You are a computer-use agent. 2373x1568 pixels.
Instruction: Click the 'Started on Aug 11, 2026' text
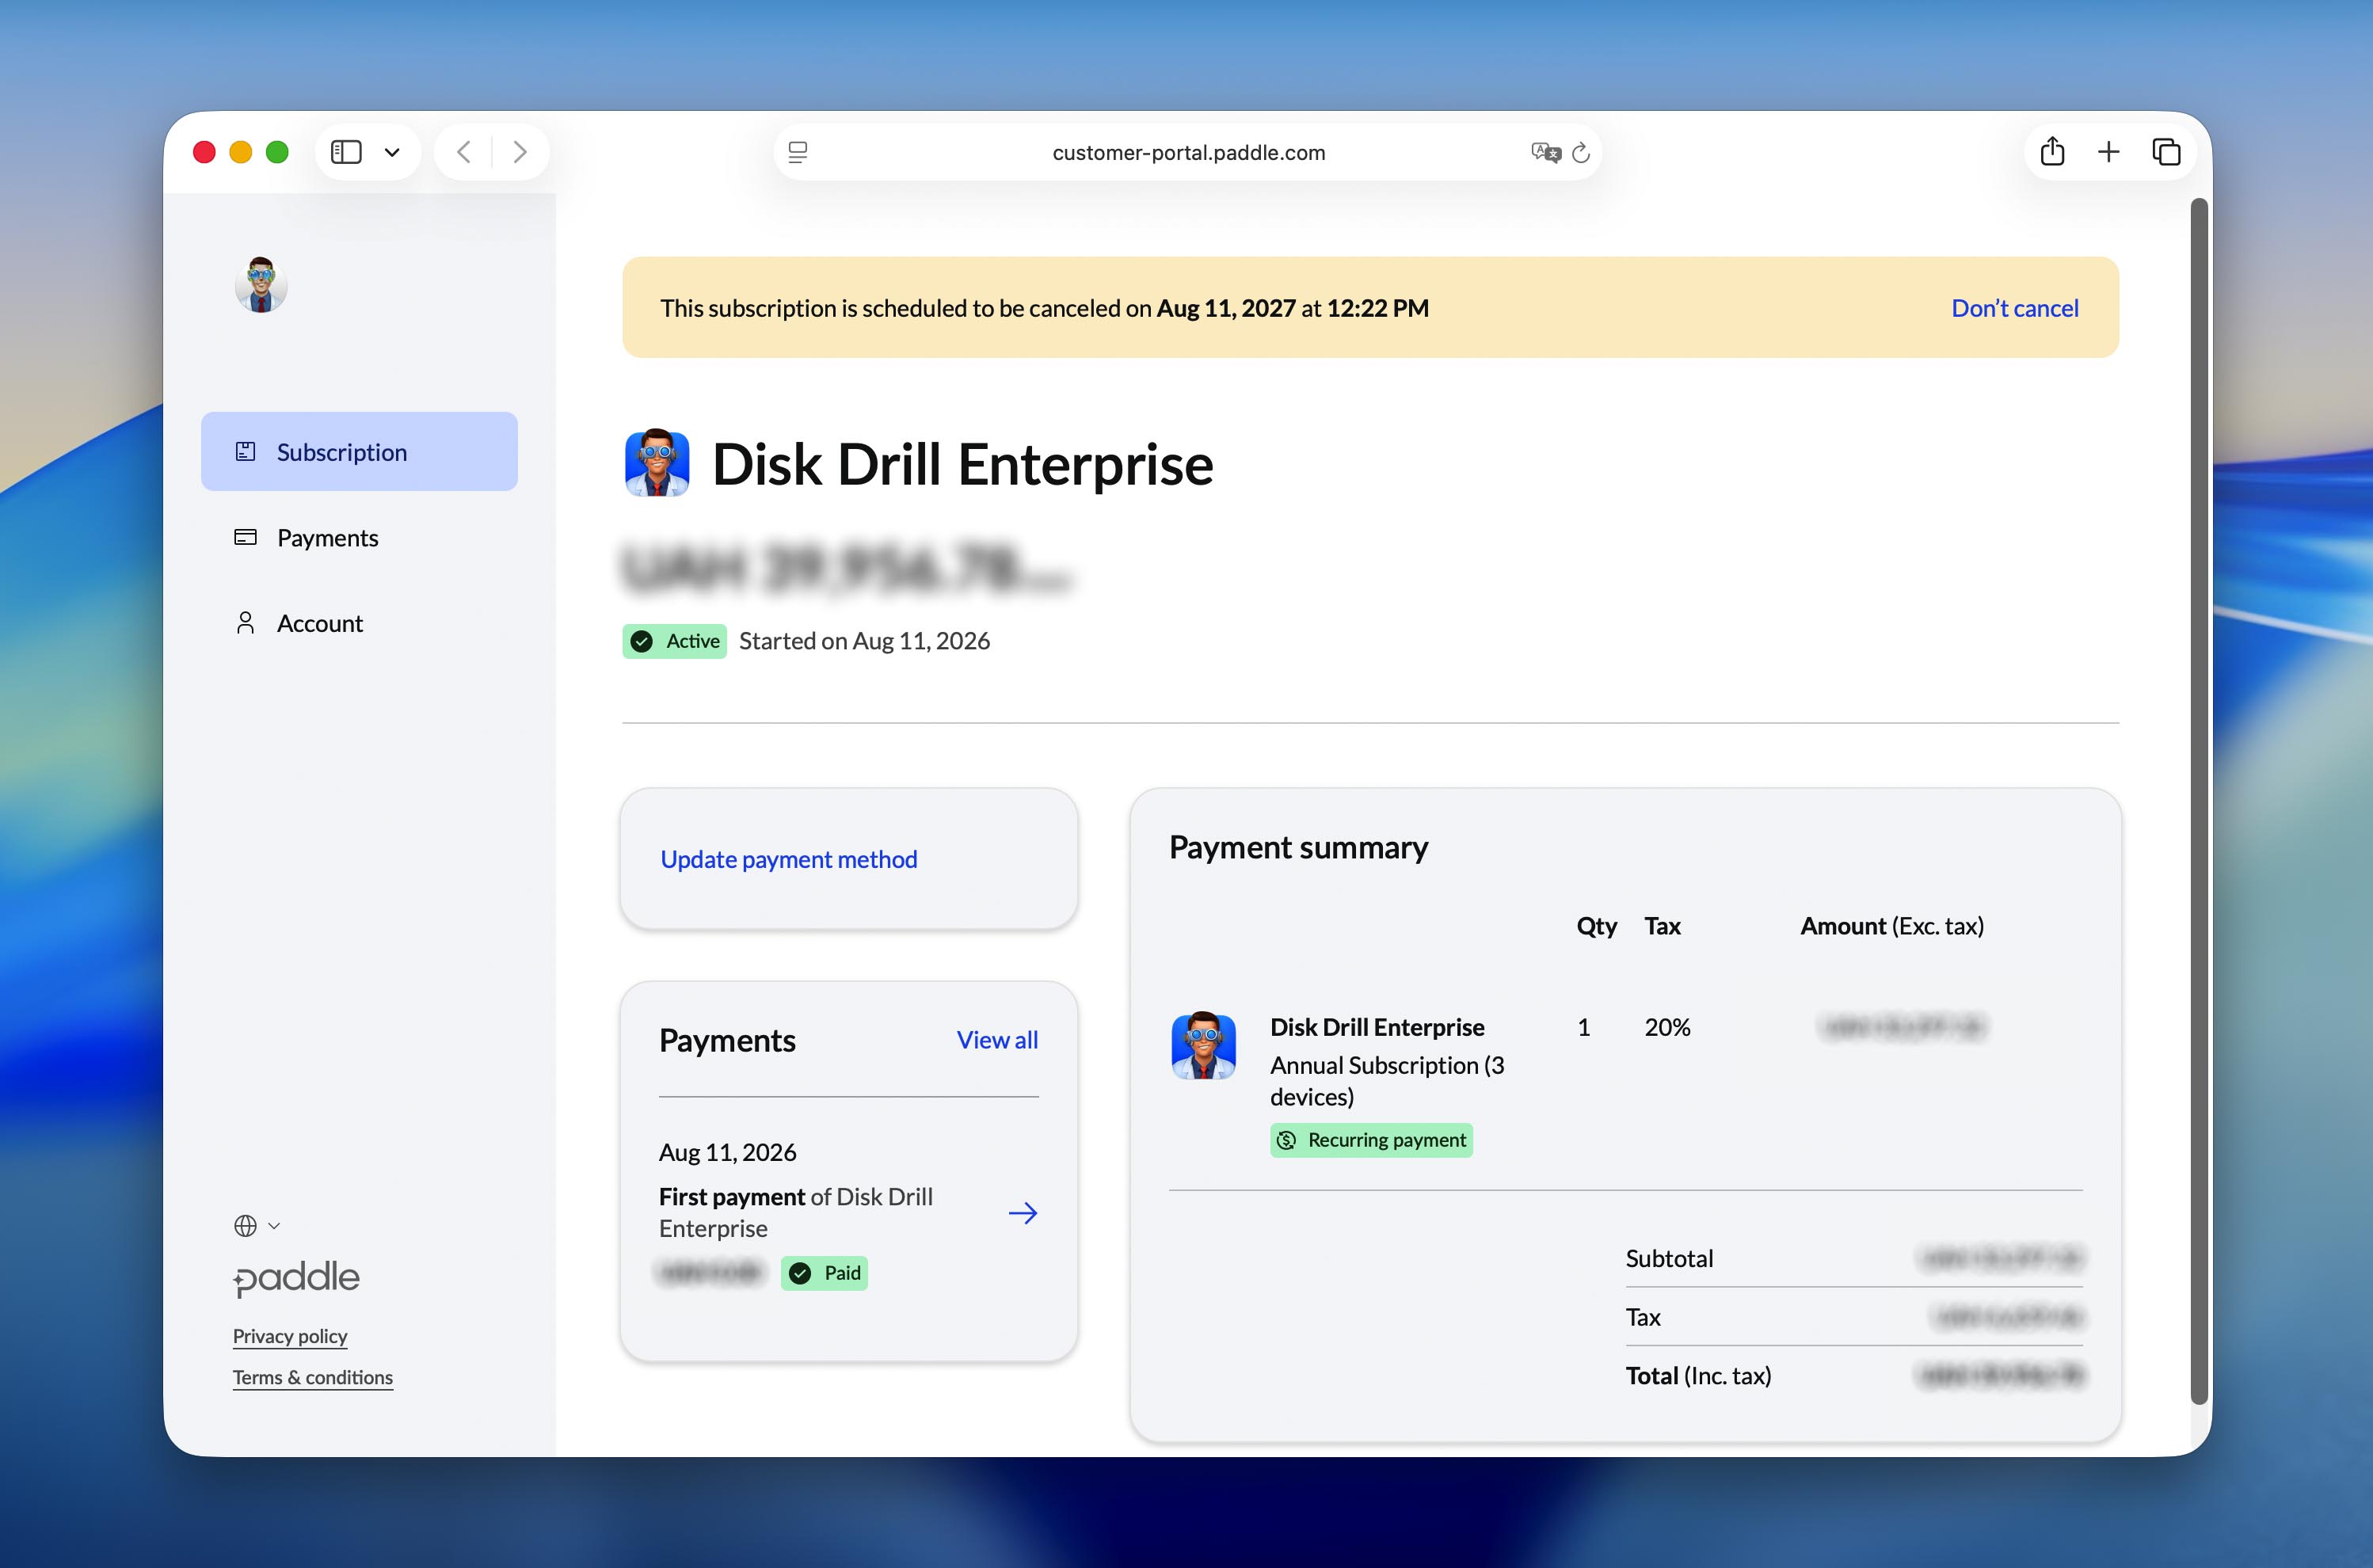click(x=865, y=641)
